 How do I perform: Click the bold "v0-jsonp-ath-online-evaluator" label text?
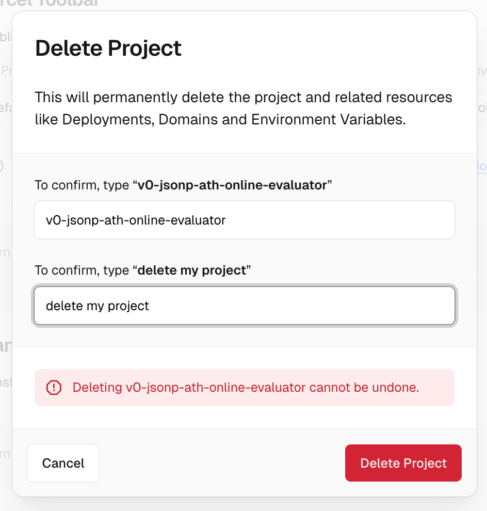pyautogui.click(x=232, y=185)
